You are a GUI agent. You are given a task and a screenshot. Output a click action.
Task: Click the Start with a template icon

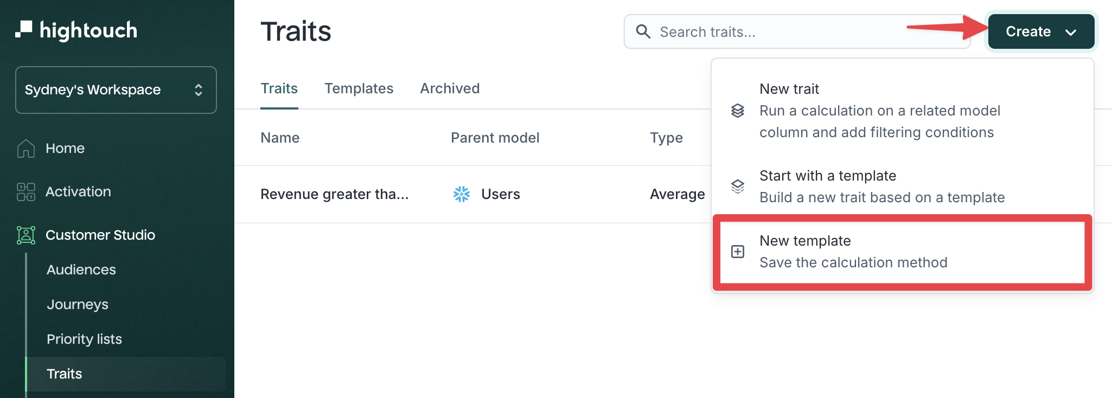(x=738, y=187)
